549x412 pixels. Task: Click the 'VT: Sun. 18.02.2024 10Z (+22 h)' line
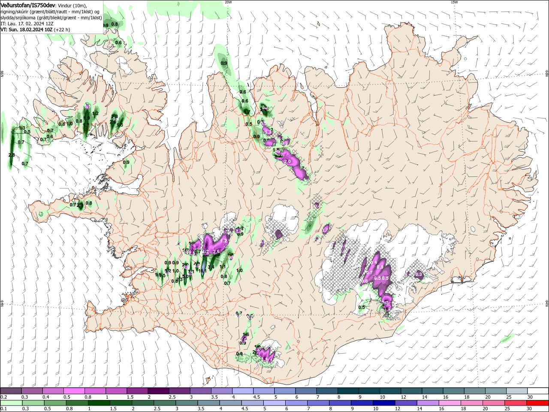pyautogui.click(x=35, y=30)
